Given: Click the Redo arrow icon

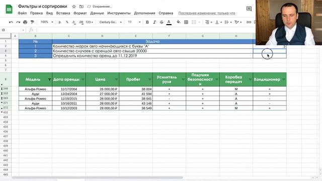Looking at the screenshot, I should tap(18, 22).
